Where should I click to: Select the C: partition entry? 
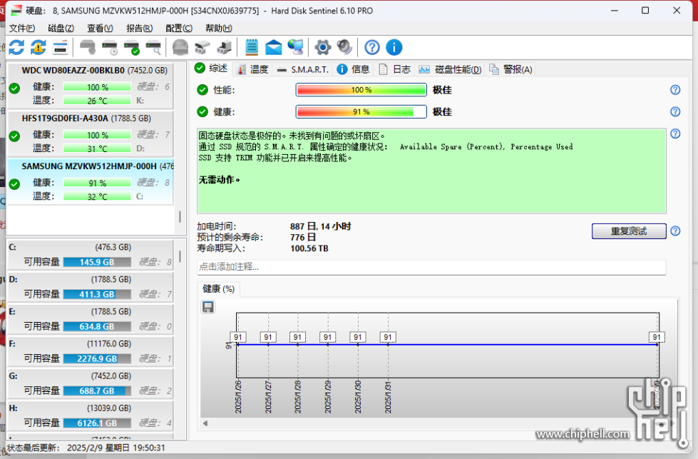click(91, 254)
